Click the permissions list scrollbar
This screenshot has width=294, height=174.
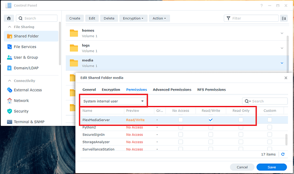[286, 140]
